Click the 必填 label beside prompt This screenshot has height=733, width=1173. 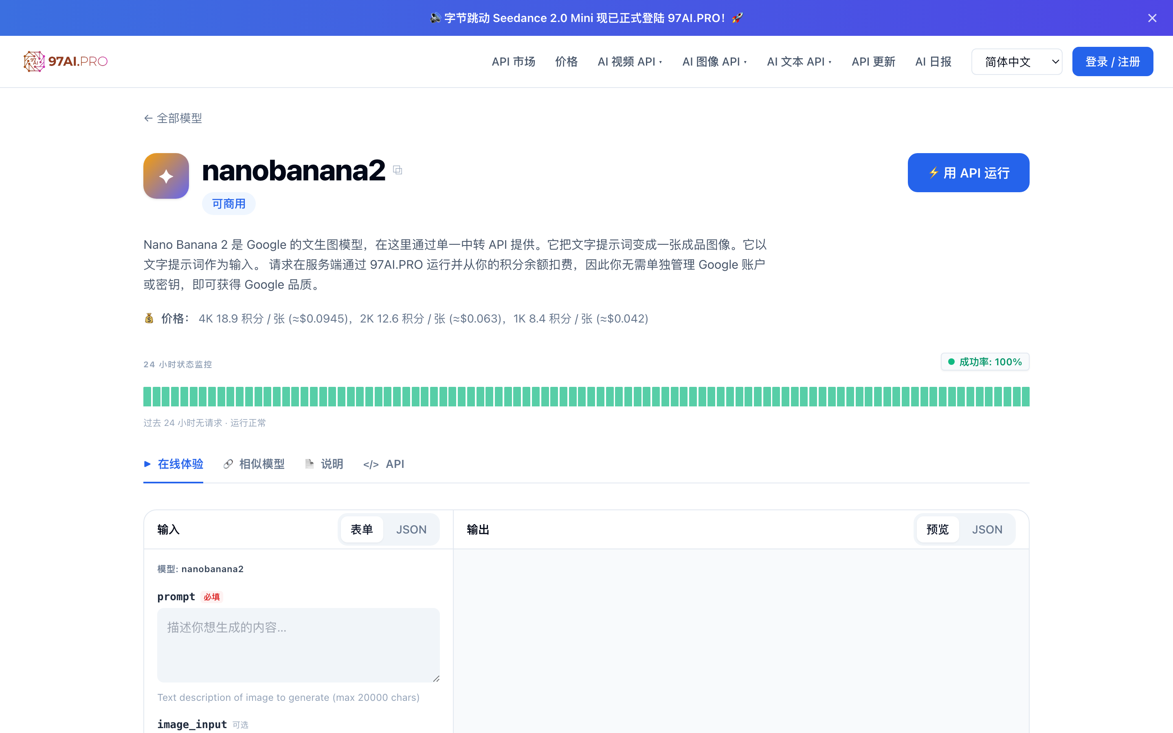click(212, 597)
